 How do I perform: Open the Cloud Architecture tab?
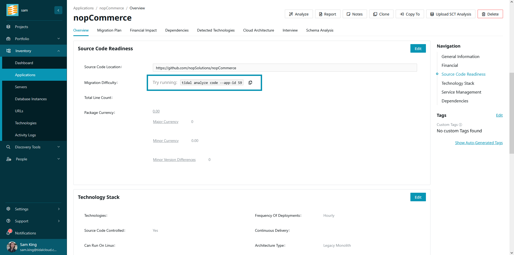258,30
